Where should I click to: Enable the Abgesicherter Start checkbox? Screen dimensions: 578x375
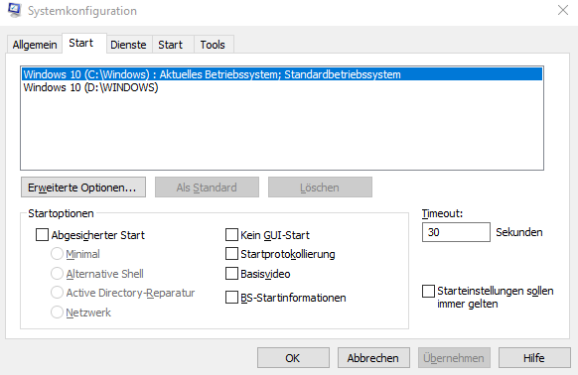(x=42, y=235)
